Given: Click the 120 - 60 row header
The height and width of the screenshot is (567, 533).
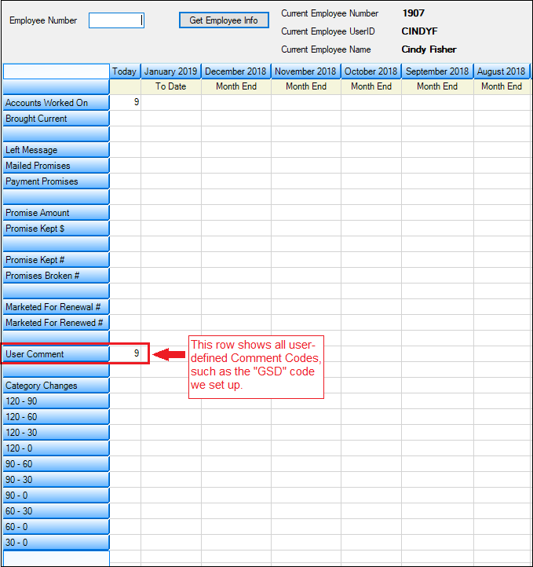Looking at the screenshot, I should 56,417.
